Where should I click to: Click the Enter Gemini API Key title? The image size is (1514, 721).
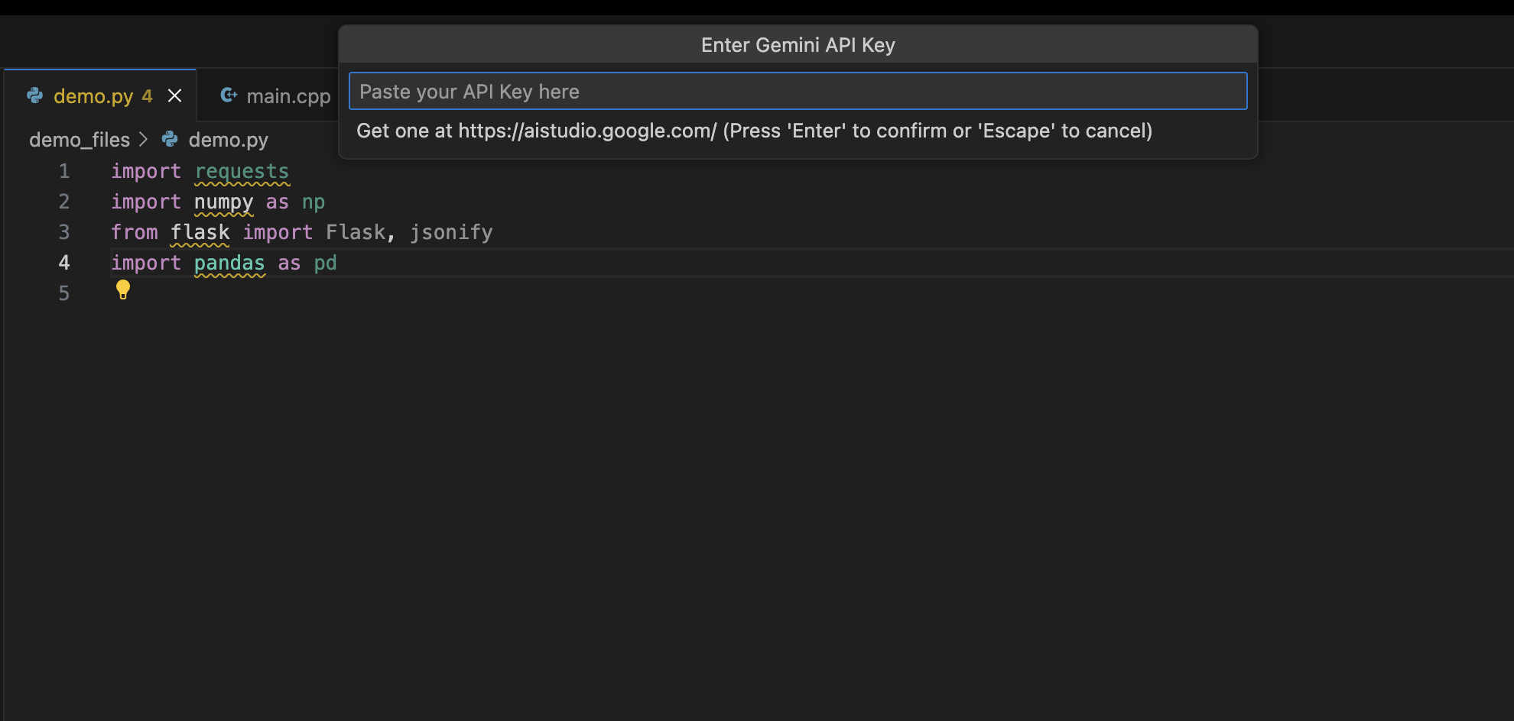pyautogui.click(x=798, y=45)
